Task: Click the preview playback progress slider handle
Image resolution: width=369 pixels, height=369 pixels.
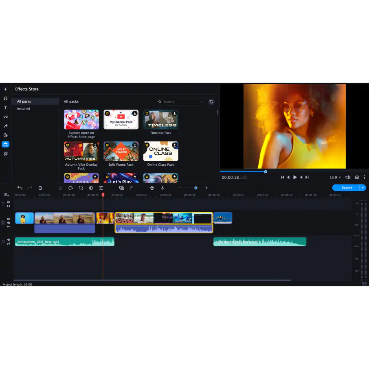Action: (266, 171)
